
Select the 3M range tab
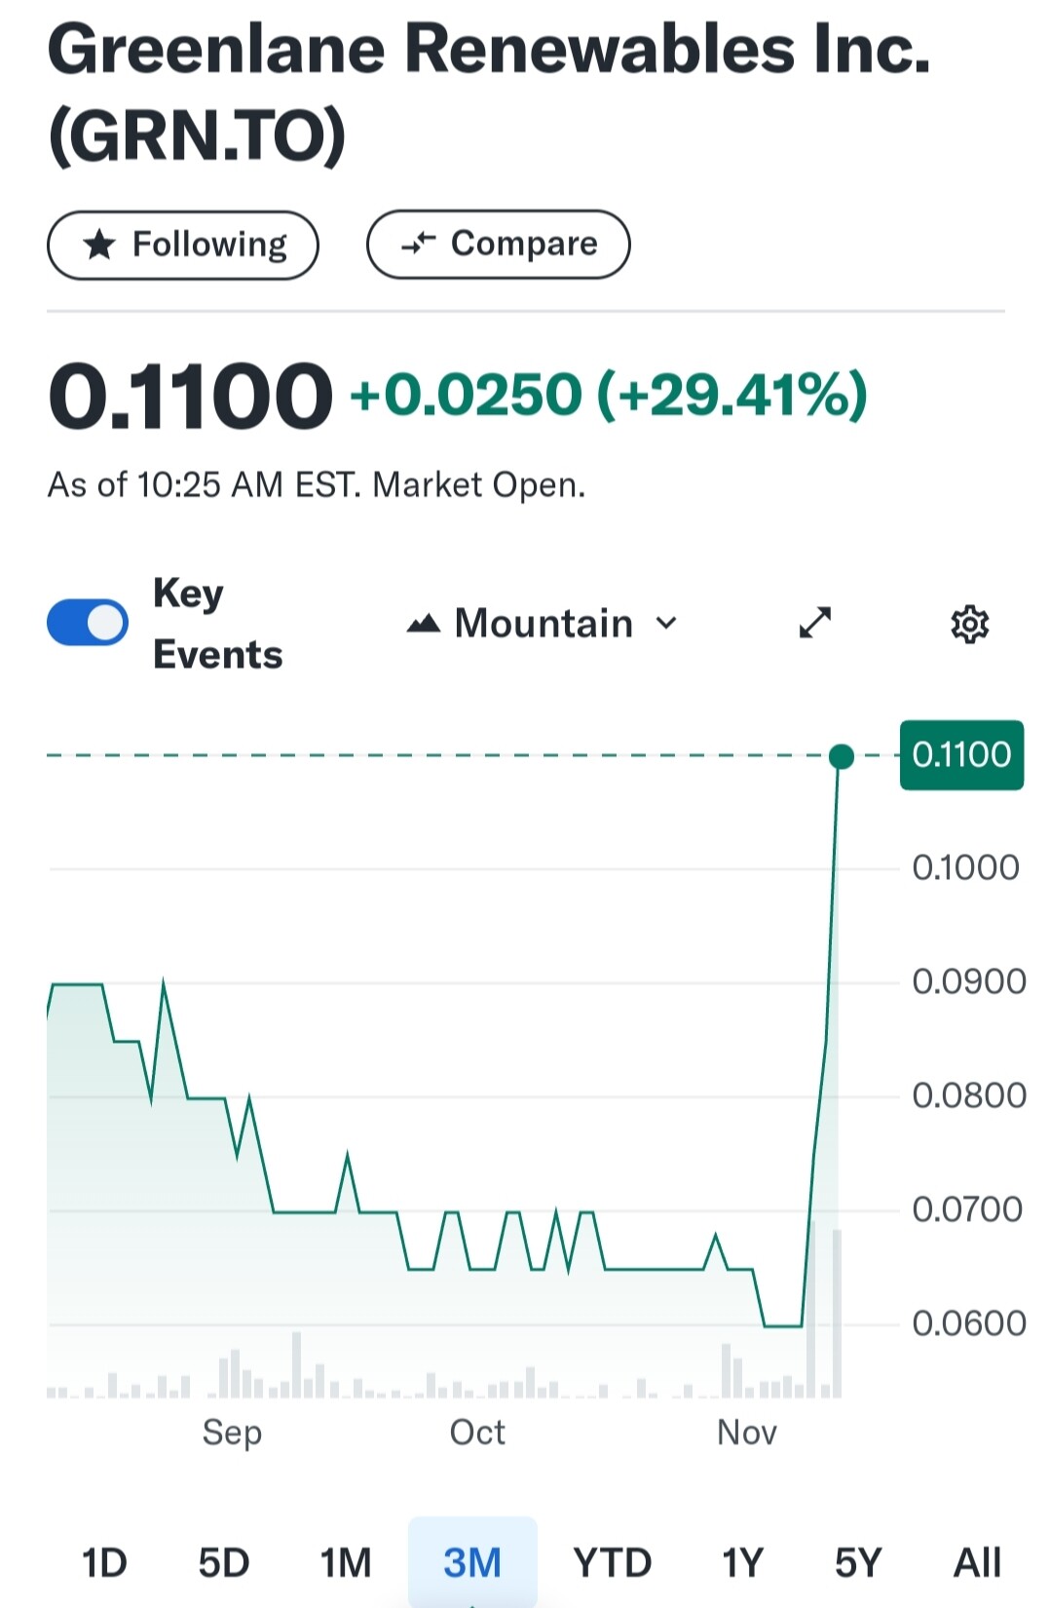[472, 1562]
